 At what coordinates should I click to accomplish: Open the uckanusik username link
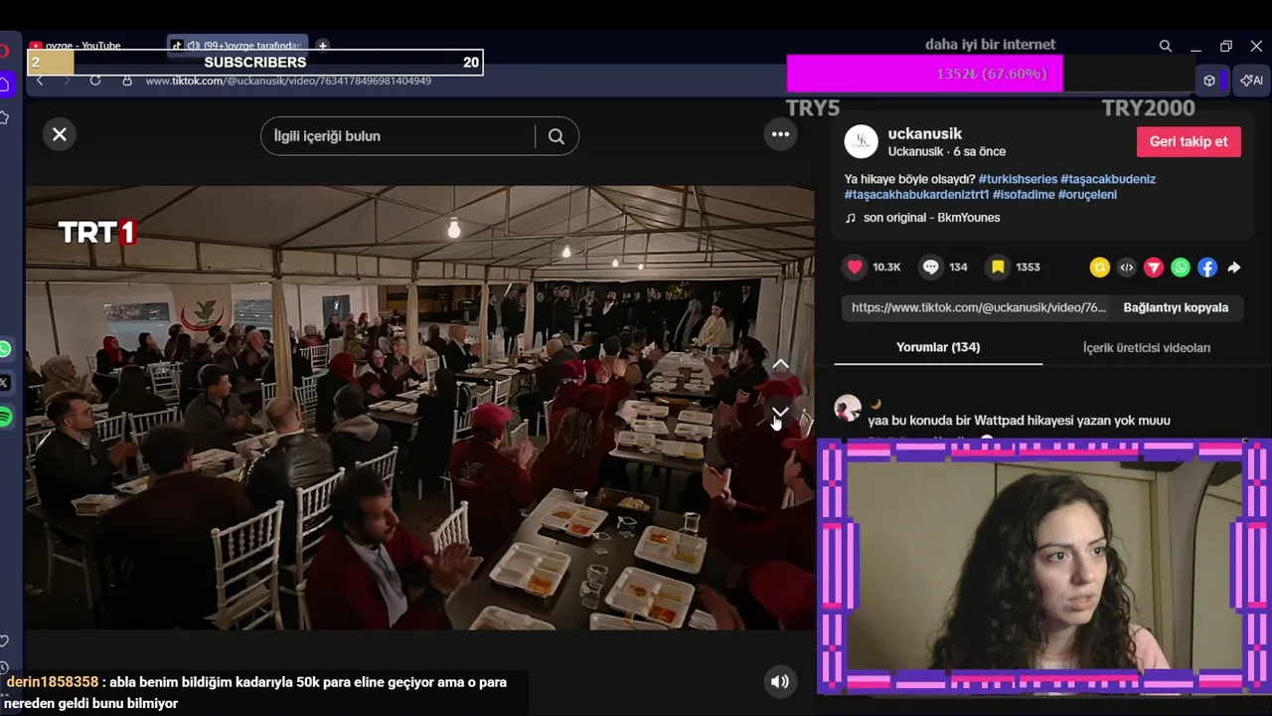click(x=925, y=133)
